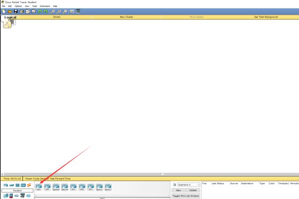Select the Security devices category icon
Image resolution: width=299 pixels, height=199 pixels.
tap(11, 196)
